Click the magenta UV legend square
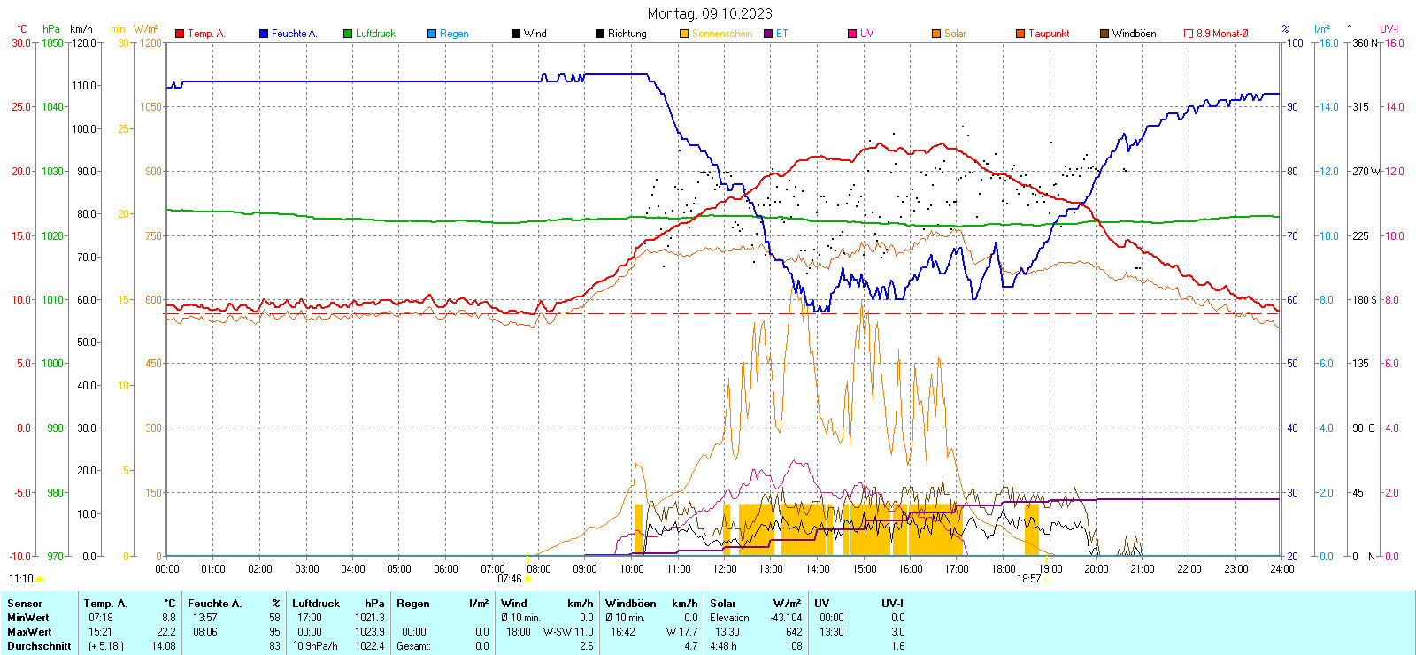1416x655 pixels. pos(852,34)
